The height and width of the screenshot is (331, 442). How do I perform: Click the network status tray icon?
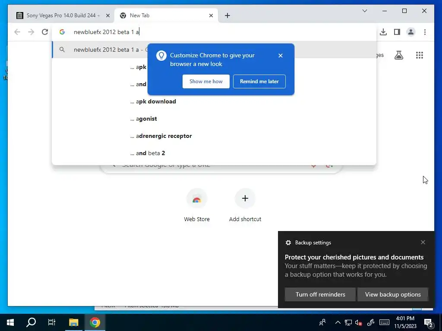[x=348, y=322]
